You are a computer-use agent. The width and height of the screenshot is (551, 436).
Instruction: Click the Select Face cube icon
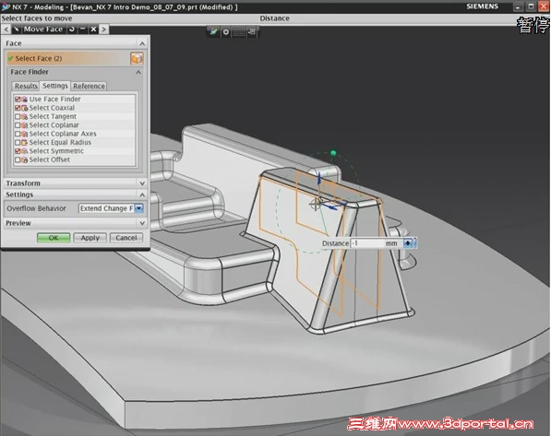[x=137, y=58]
